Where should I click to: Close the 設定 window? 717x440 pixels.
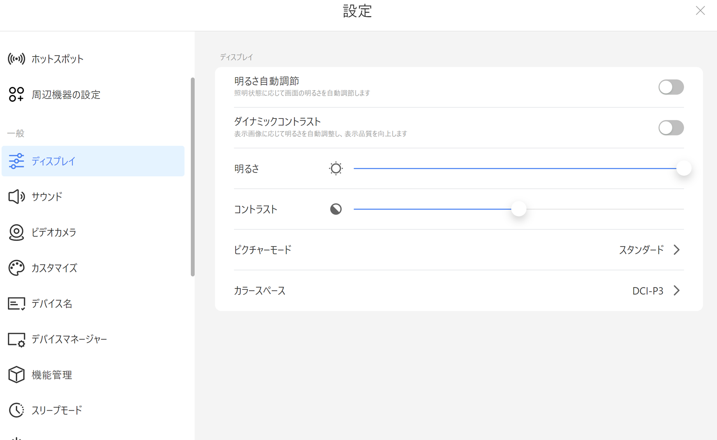coord(700,11)
